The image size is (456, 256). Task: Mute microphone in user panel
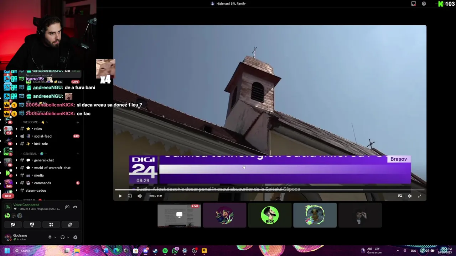(50, 238)
